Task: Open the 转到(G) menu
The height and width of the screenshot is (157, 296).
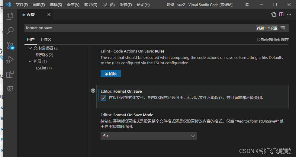Action: coord(91,5)
